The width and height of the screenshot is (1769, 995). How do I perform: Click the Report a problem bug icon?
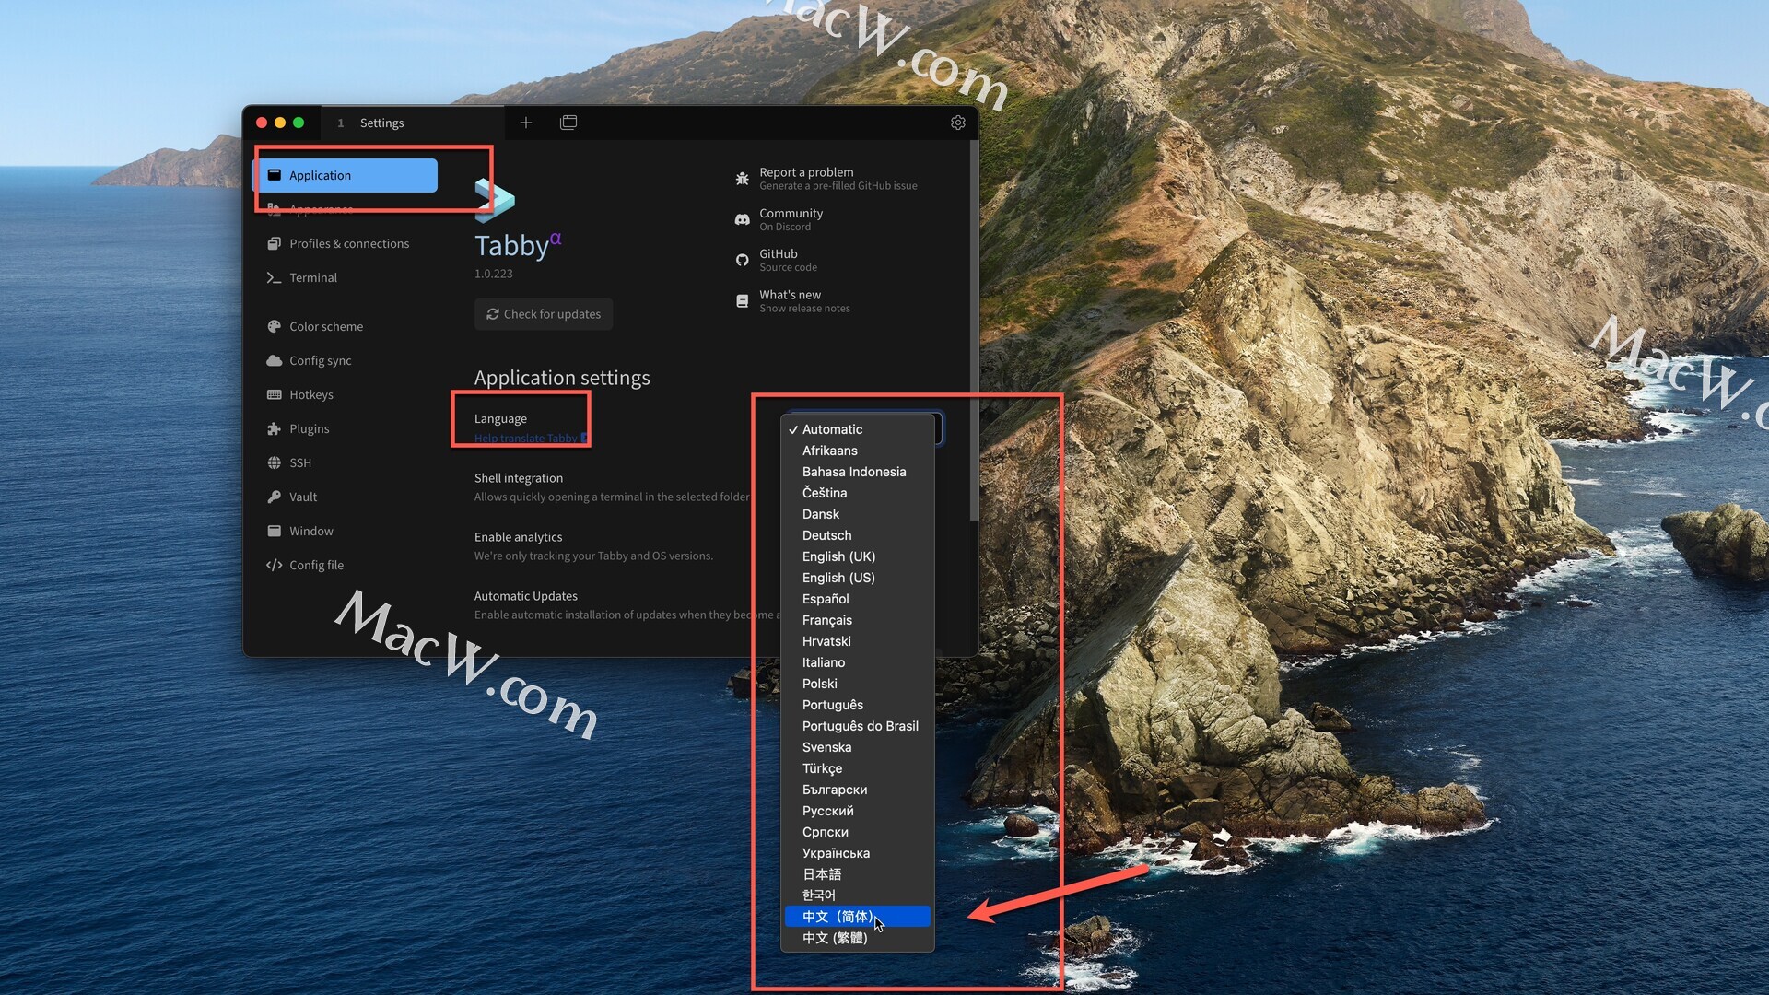point(742,179)
